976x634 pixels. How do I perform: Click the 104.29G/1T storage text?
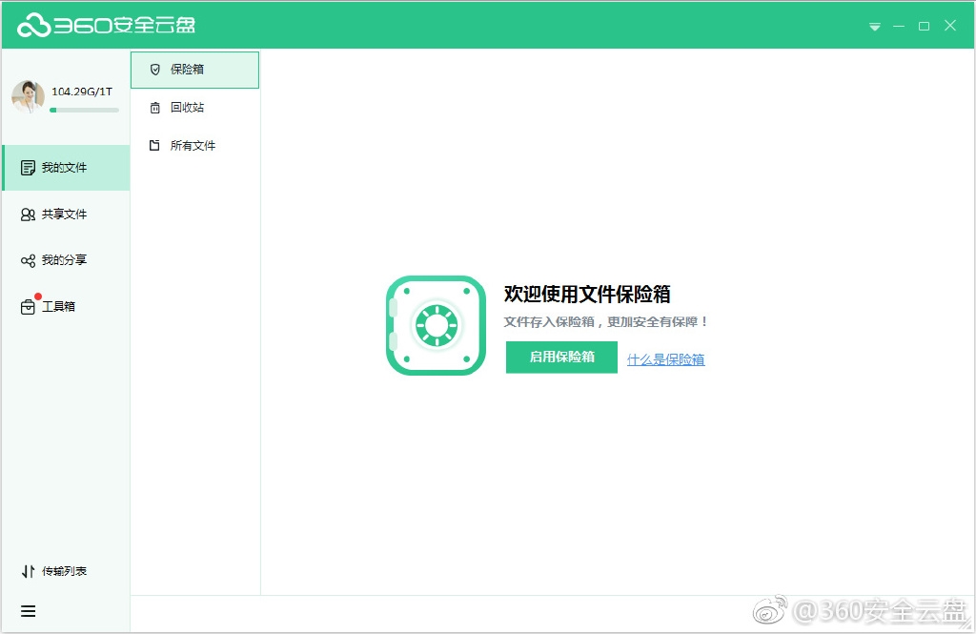coord(82,92)
